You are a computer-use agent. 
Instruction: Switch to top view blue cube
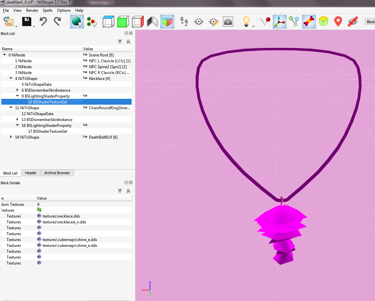pos(108,22)
